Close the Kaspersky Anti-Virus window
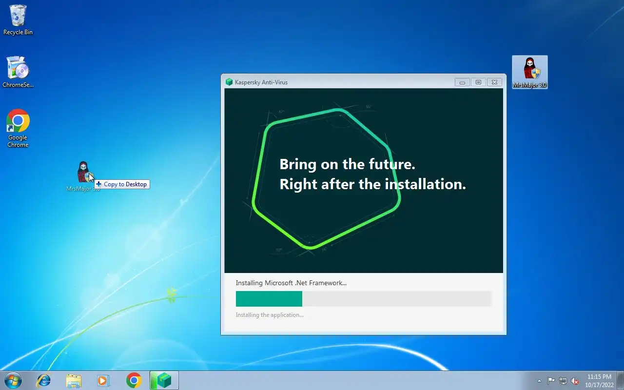Viewport: 624px width, 390px height. coord(494,82)
